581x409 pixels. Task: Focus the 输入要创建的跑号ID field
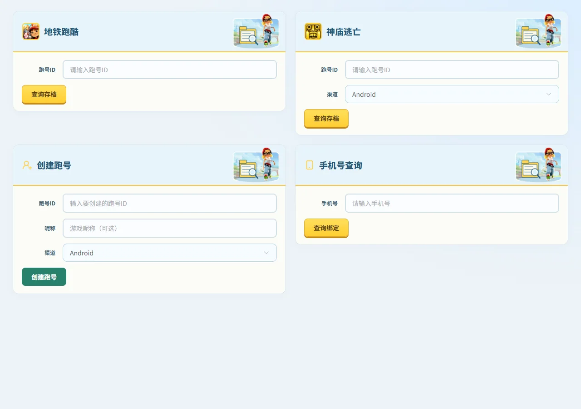tap(170, 203)
